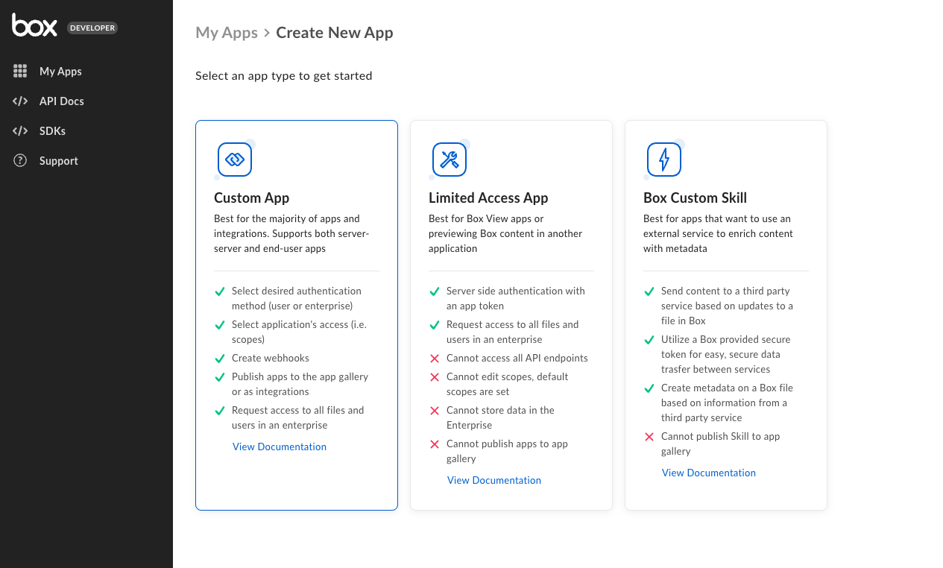Choose the Custom App title
Viewport: 943px width, 568px height.
point(251,198)
